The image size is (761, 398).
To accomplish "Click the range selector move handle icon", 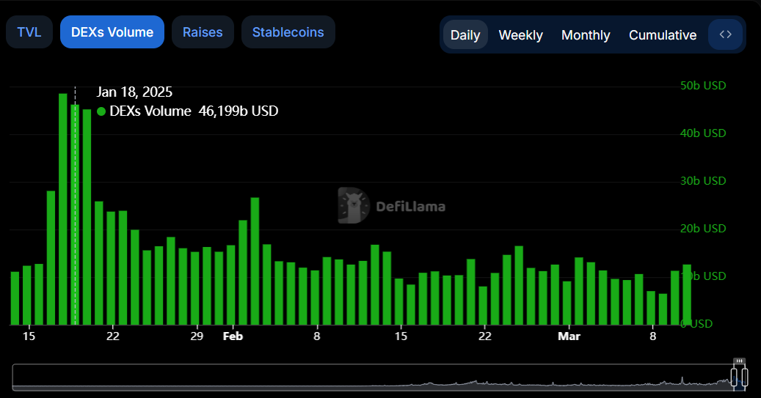I will coord(739,361).
